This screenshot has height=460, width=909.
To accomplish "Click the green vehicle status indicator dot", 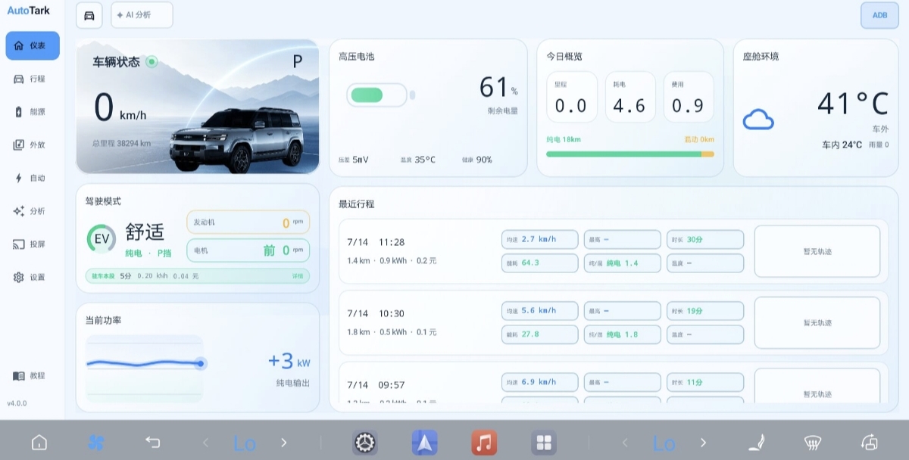I will (x=151, y=62).
